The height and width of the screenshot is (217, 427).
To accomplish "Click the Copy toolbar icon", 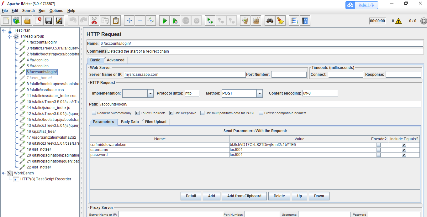I will (x=105, y=21).
